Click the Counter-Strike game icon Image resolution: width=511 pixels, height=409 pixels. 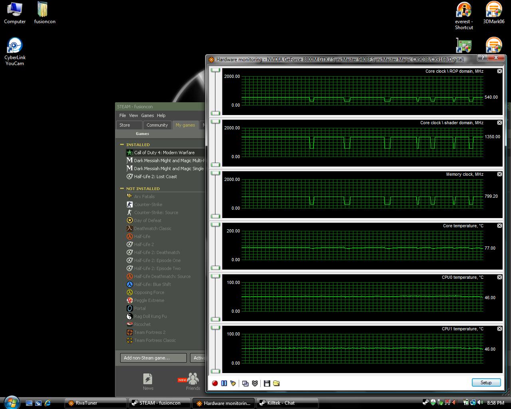click(129, 204)
